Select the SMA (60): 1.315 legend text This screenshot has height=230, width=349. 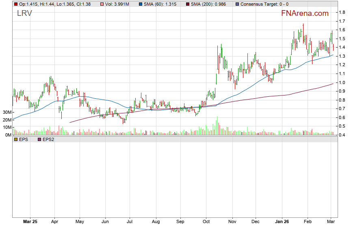[162, 4]
